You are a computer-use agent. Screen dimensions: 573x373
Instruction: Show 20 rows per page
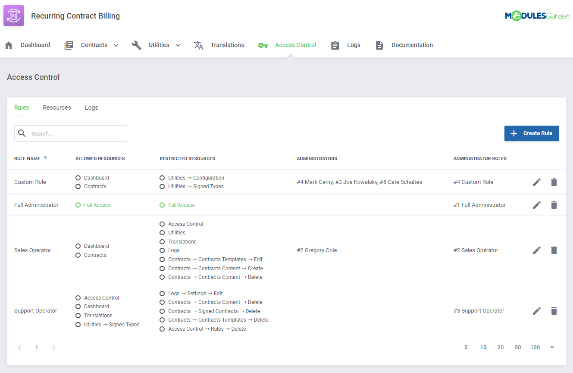(x=501, y=348)
